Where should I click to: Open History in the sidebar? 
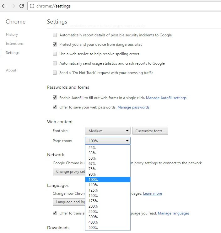[12, 34]
